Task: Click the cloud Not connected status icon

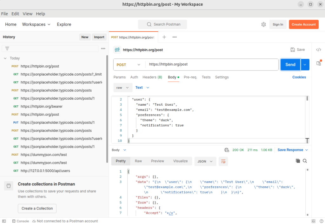Action: pos(34,221)
